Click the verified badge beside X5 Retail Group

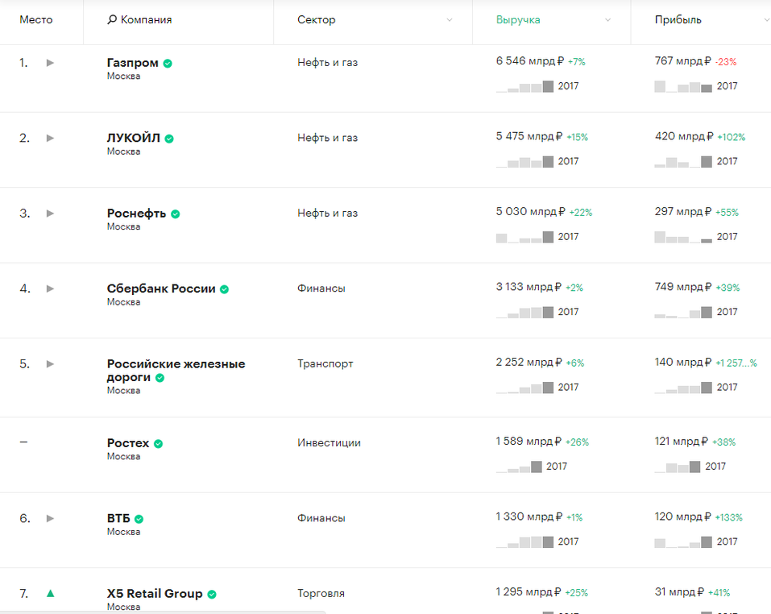pos(212,595)
